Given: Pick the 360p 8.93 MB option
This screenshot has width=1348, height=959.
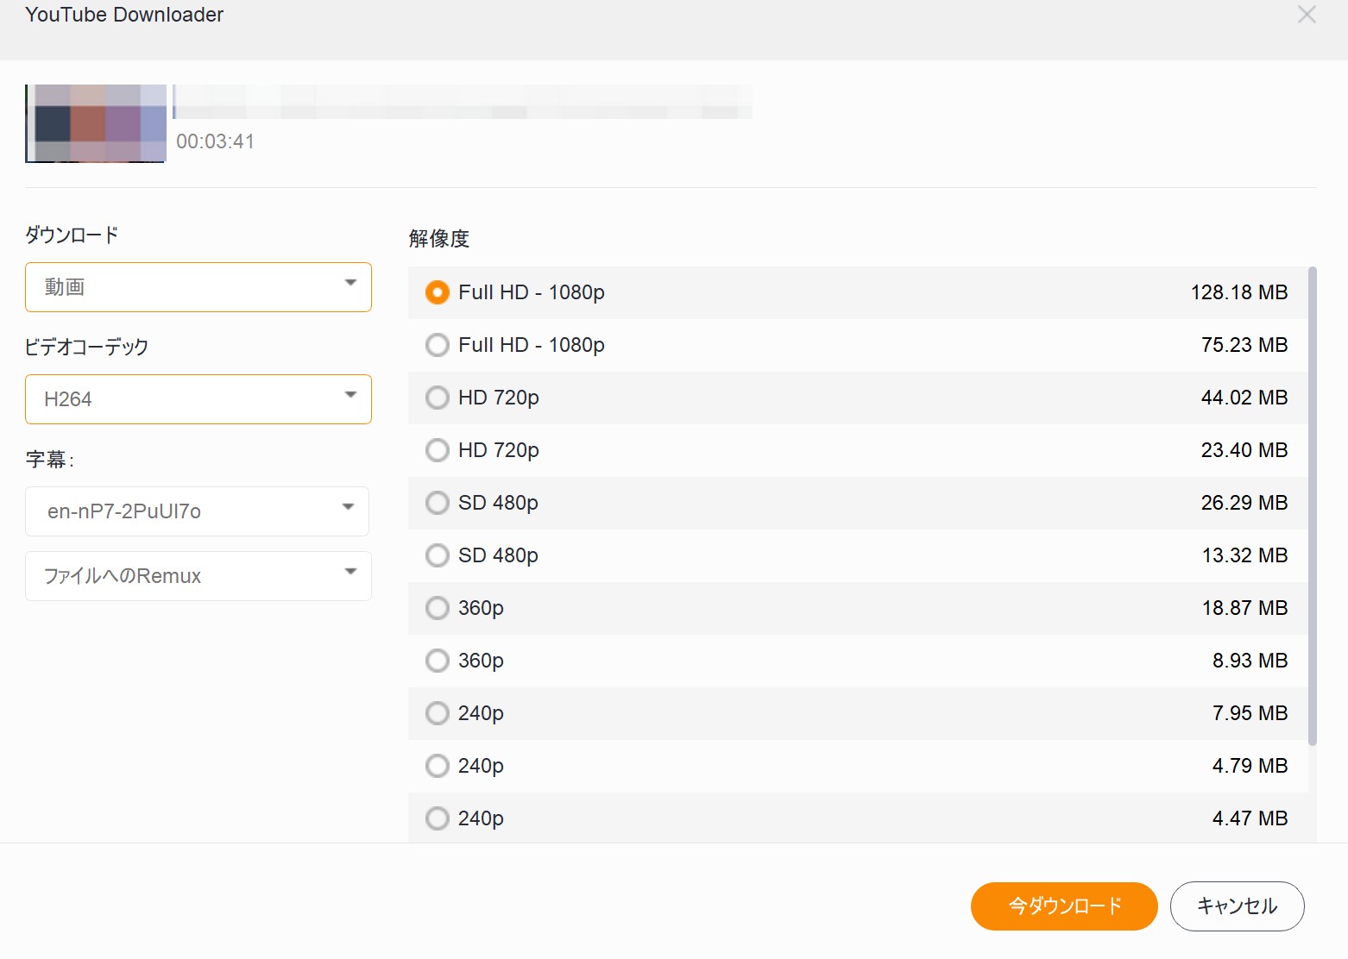Looking at the screenshot, I should tap(438, 661).
